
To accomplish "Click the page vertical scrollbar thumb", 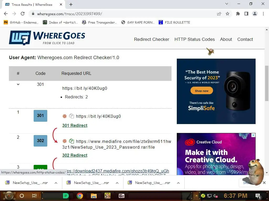I will 267,83.
